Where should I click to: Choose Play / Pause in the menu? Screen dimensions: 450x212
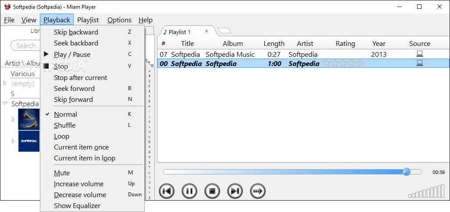pos(92,54)
